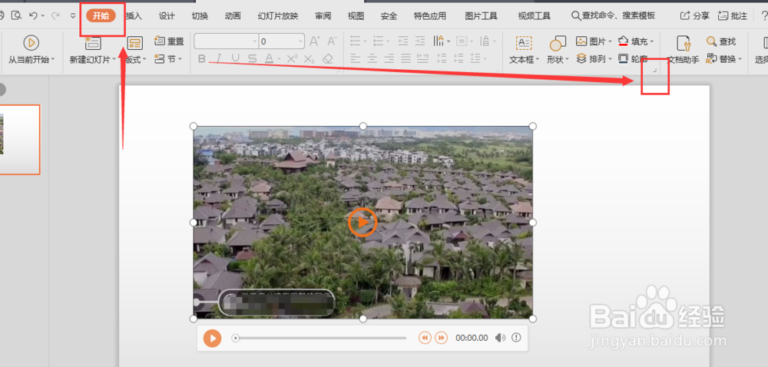Open the drawing group dialog launcher

[654, 71]
